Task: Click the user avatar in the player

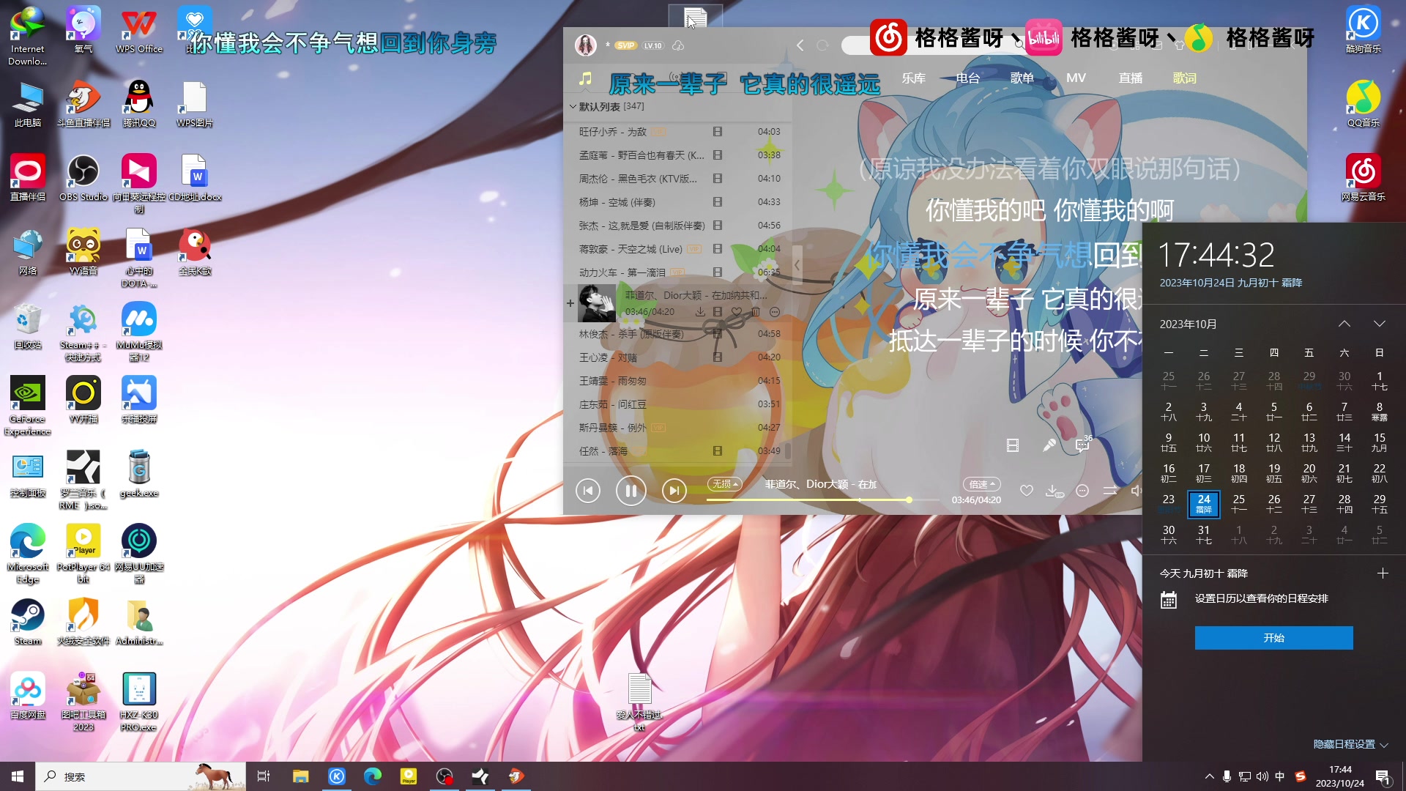Action: (585, 45)
